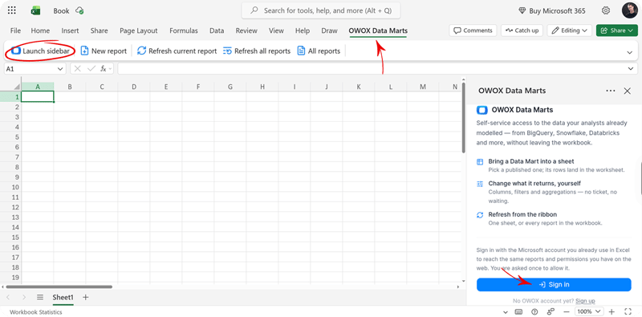
Task: Open the OWOX pane three-dots menu
Action: pos(611,91)
